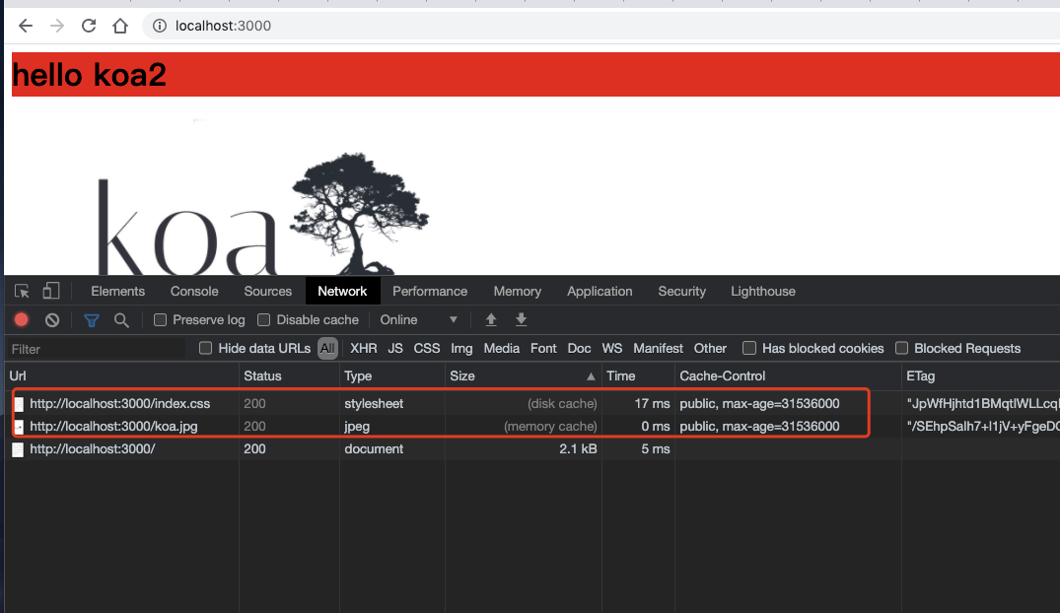1060x613 pixels.
Task: Filter requests by Other
Action: coord(711,349)
